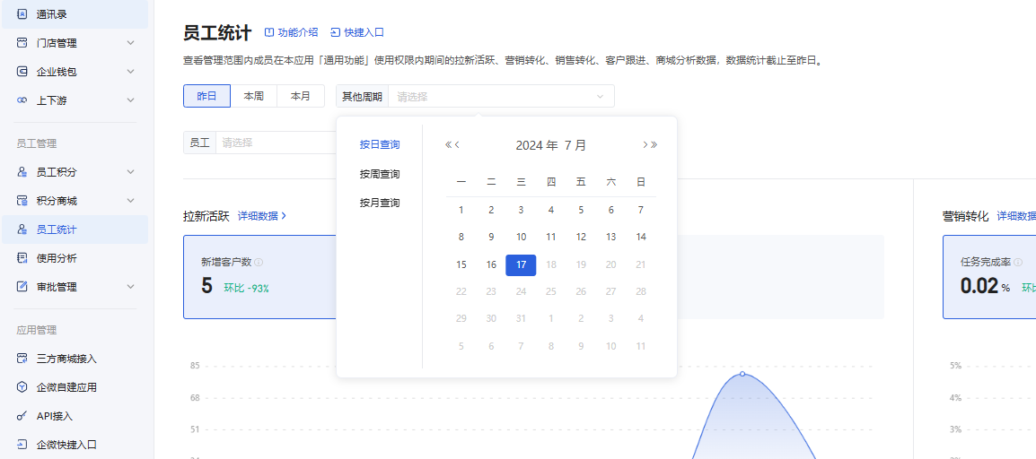Go to previous month with left arrow
Image resolution: width=1036 pixels, height=459 pixels.
[457, 145]
